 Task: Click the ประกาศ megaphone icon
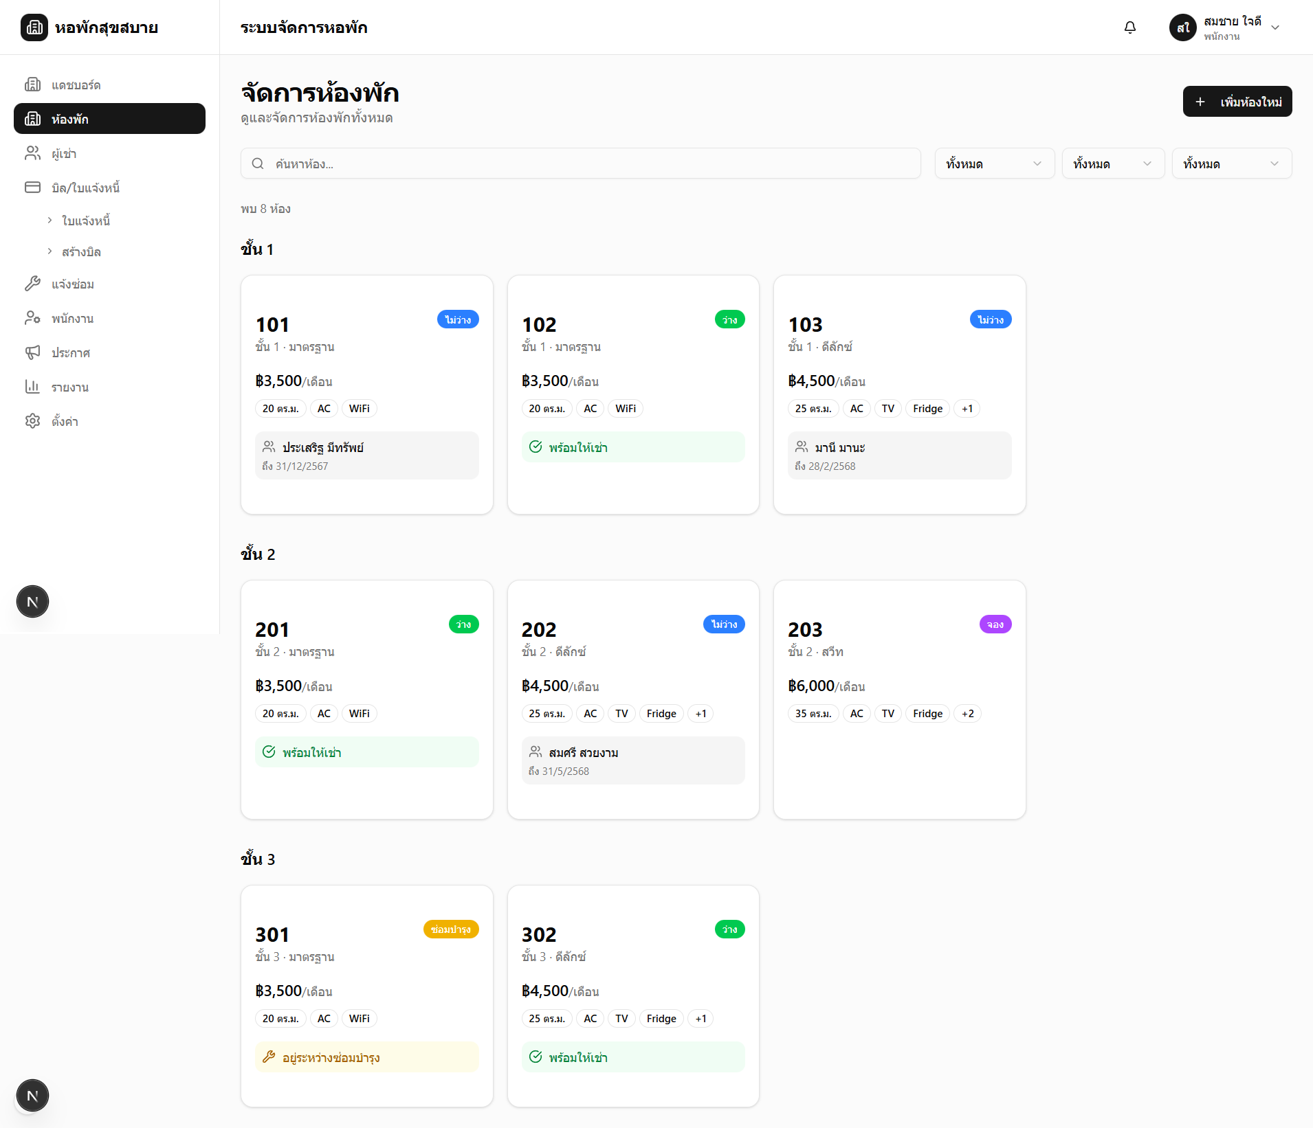pos(32,352)
